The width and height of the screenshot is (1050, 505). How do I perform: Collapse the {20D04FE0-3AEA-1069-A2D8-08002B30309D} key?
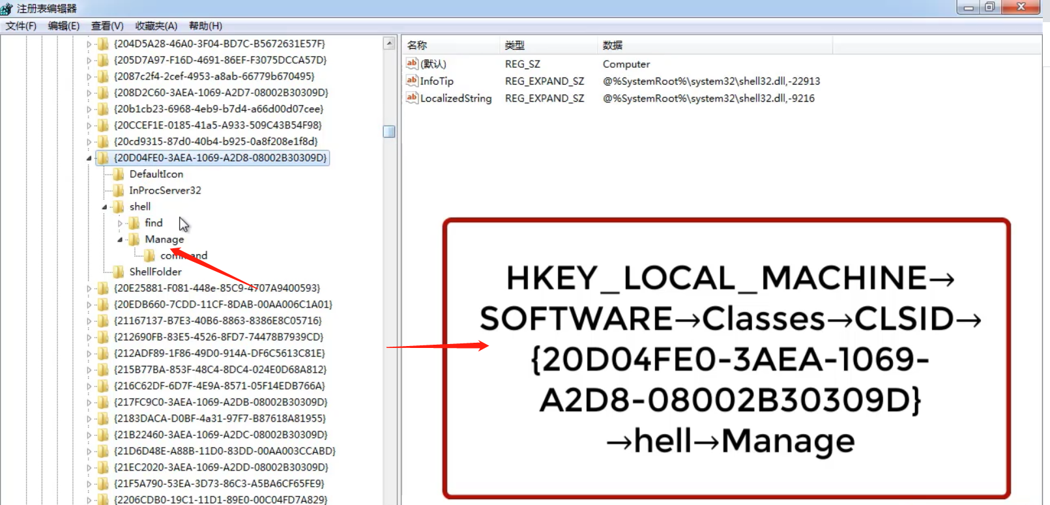[89, 158]
